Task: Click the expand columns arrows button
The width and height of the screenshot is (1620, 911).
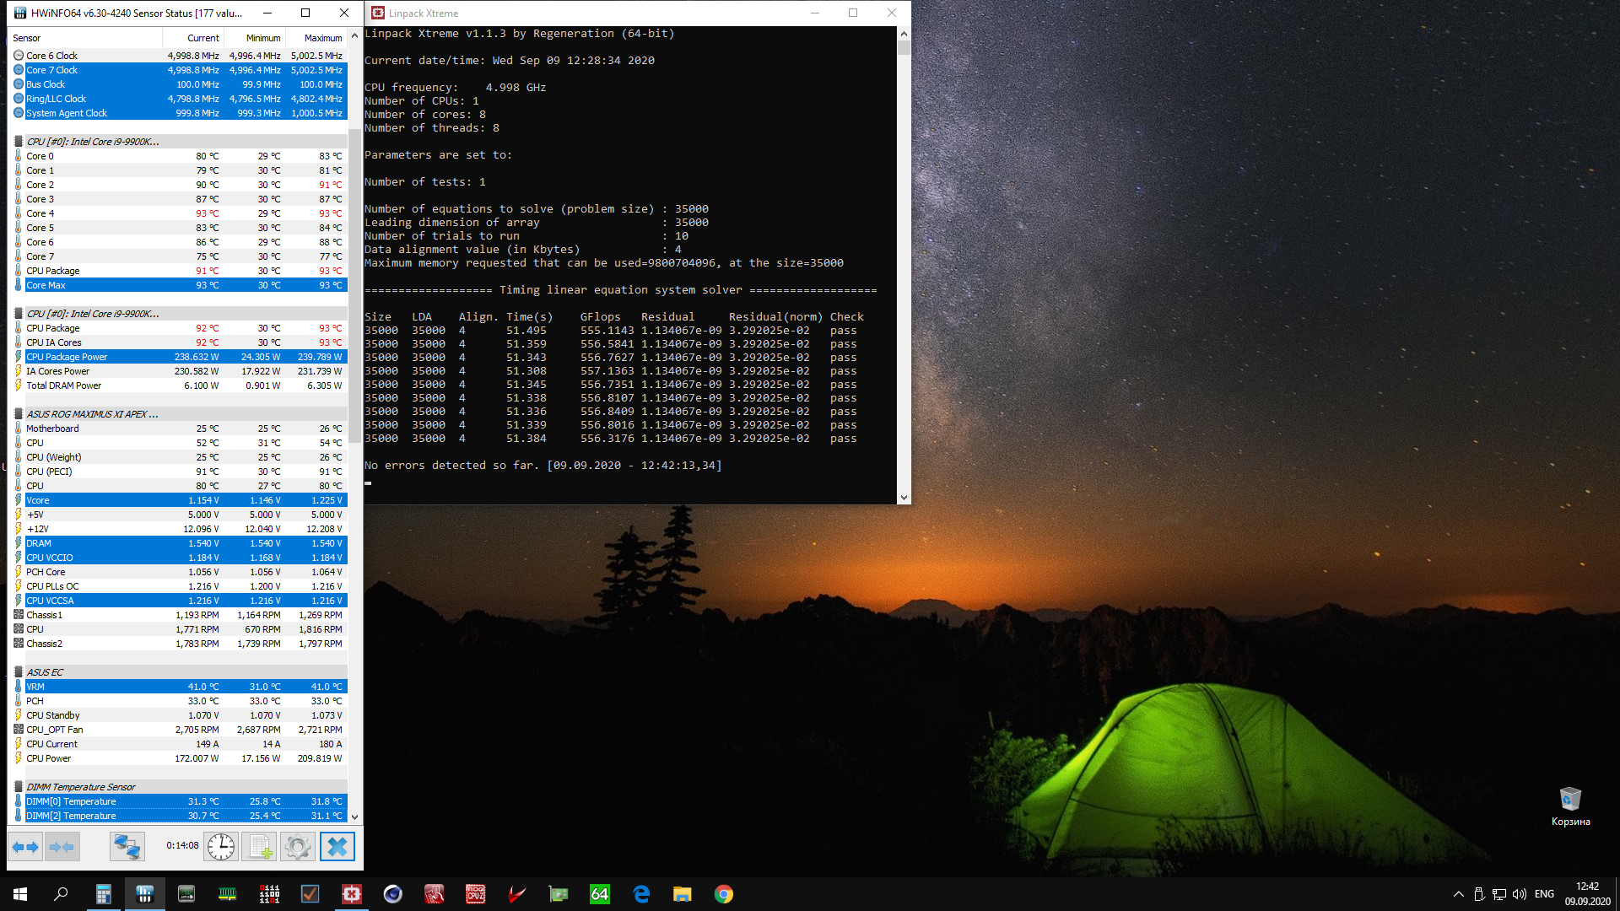Action: [x=25, y=846]
